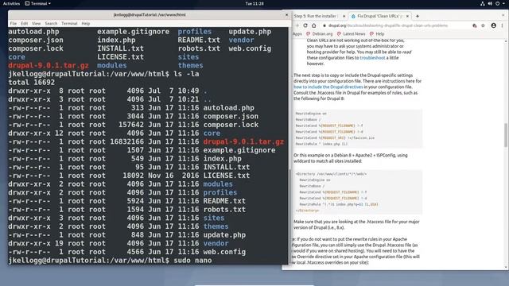Click 'index.php' in ls -la listing
Viewport: 509px width, 286px height.
tap(223, 159)
